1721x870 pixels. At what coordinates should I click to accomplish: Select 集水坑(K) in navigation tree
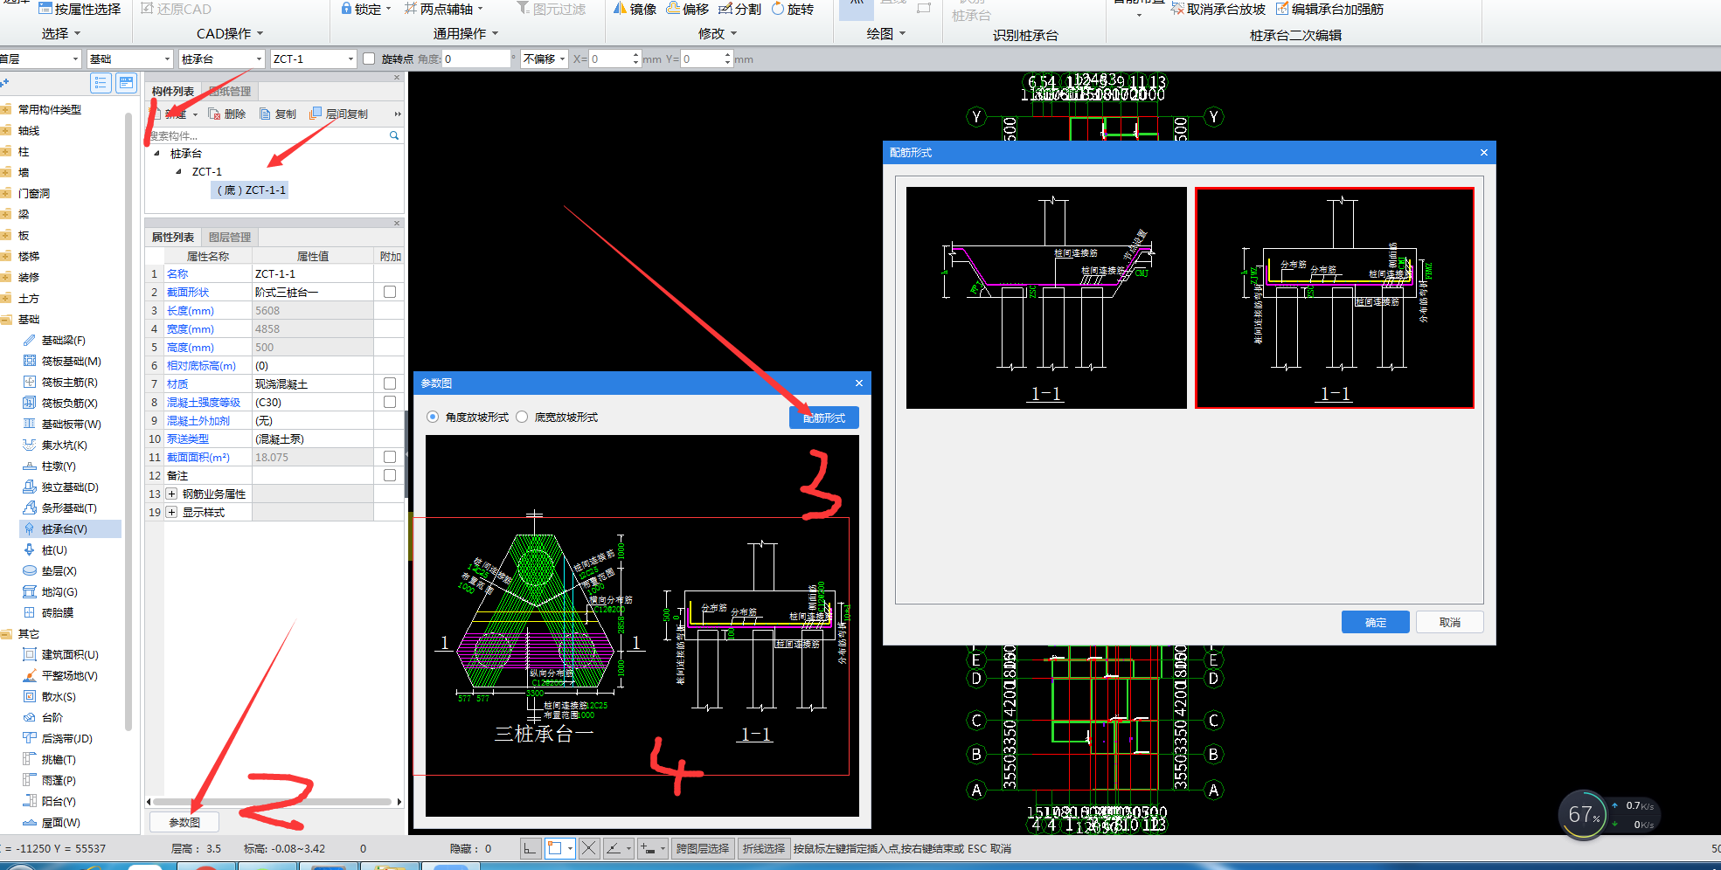pos(55,445)
